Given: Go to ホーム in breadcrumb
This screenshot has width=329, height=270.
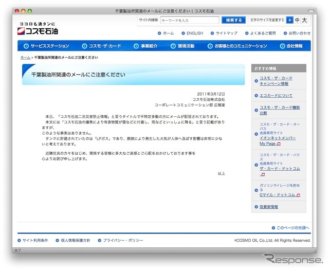Looking at the screenshot, I should pos(25,58).
